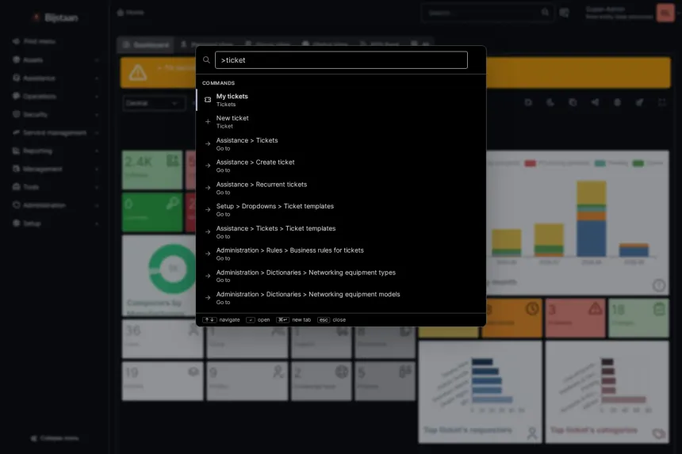
Task: Open the Central dashboard dropdown
Action: click(152, 104)
